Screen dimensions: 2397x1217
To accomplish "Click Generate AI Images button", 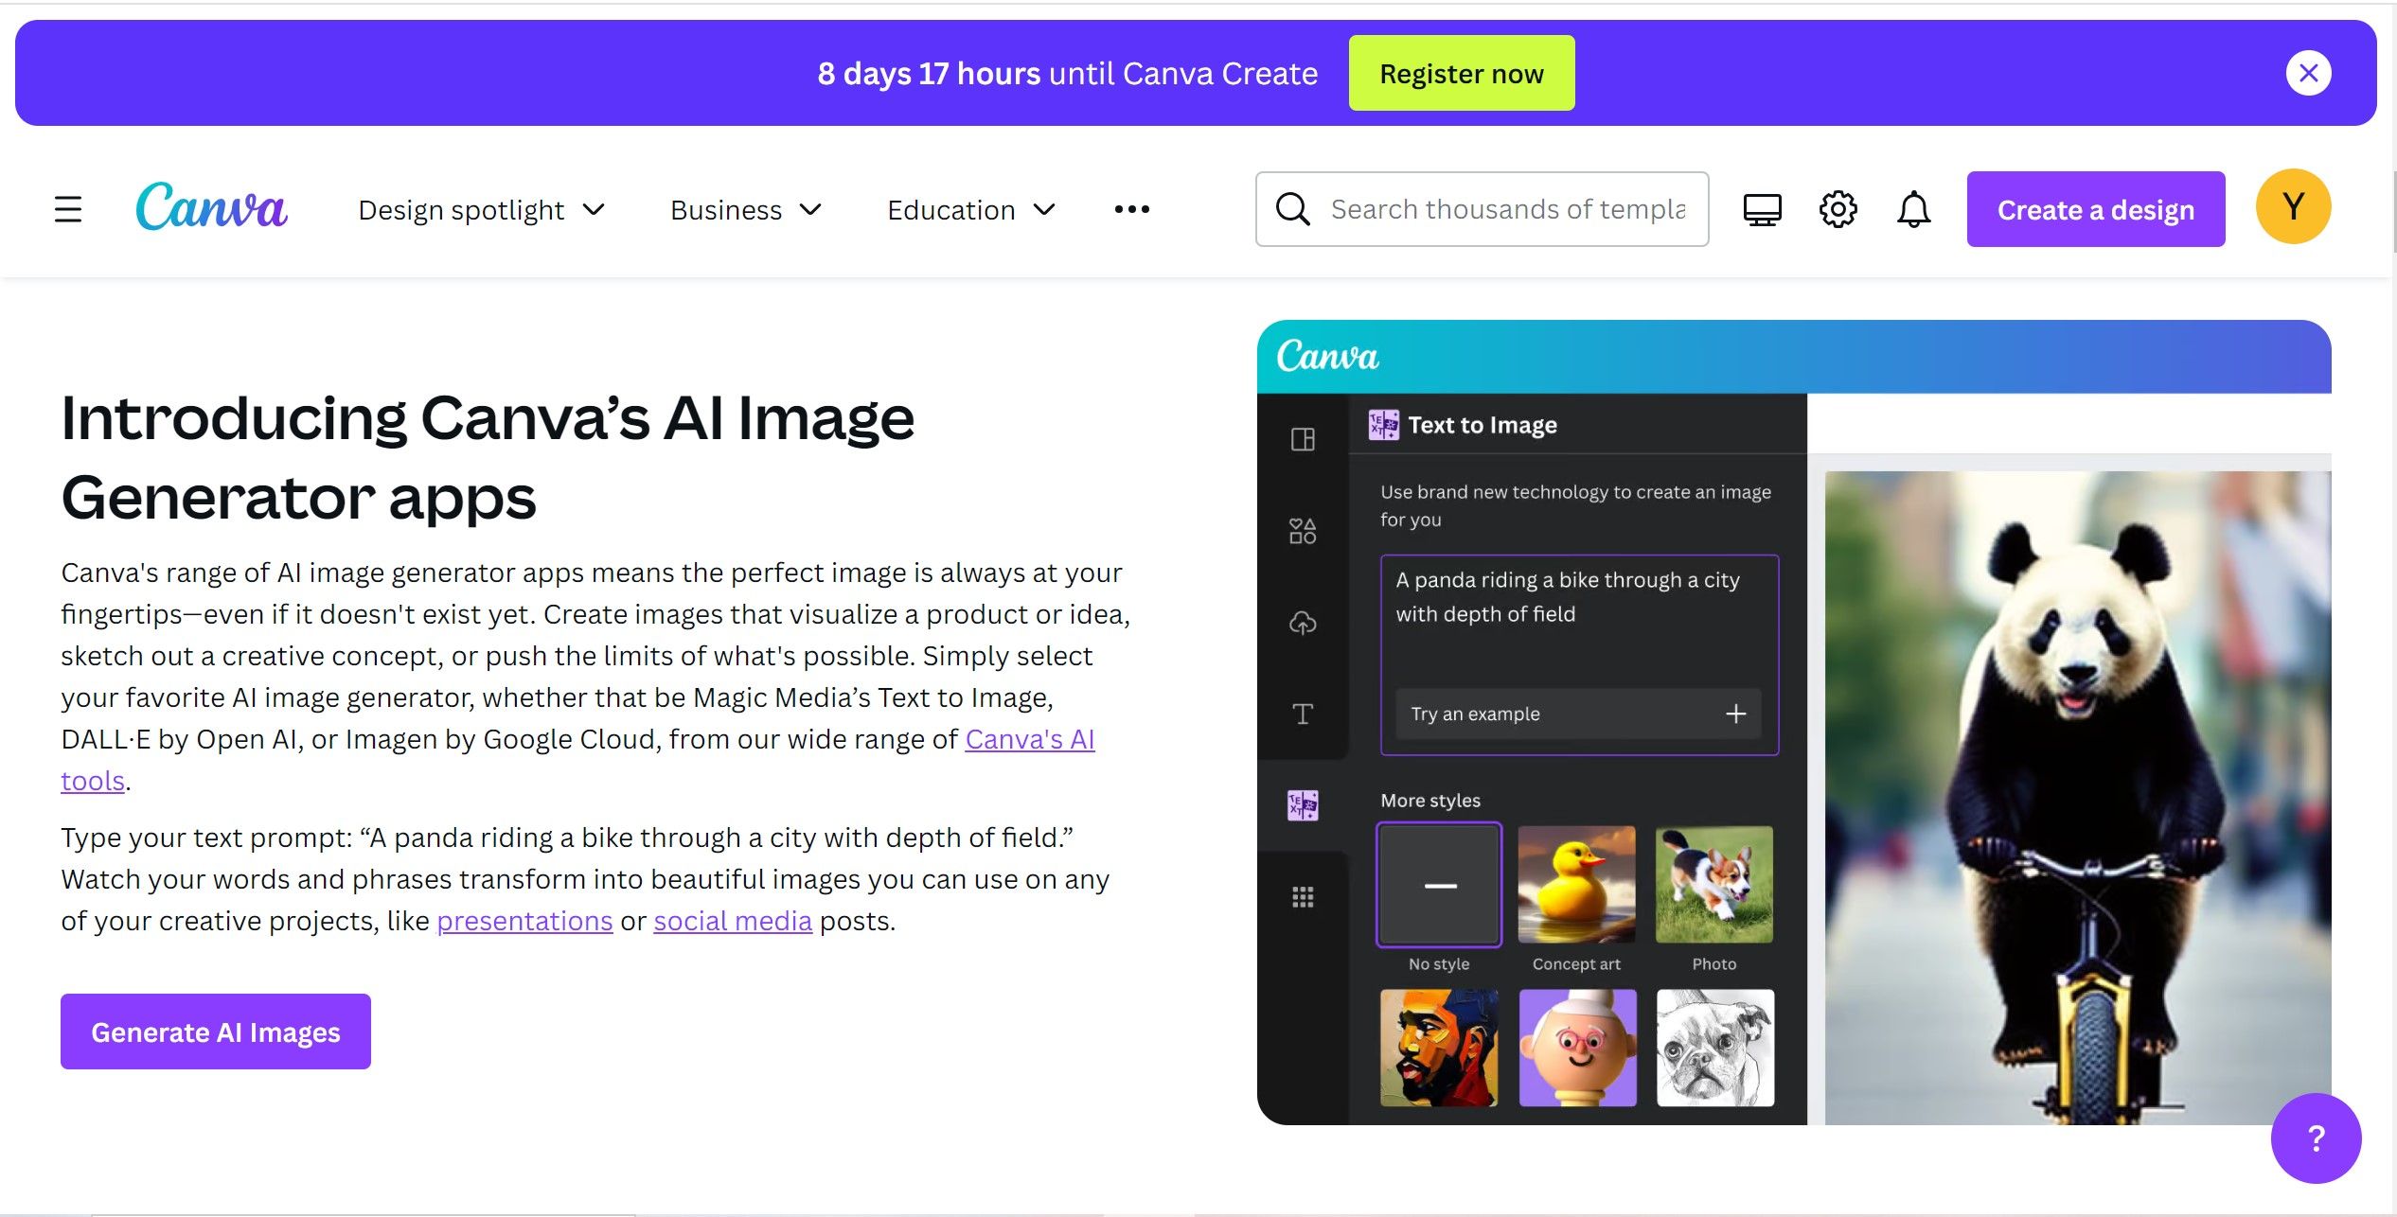I will [x=216, y=1031].
